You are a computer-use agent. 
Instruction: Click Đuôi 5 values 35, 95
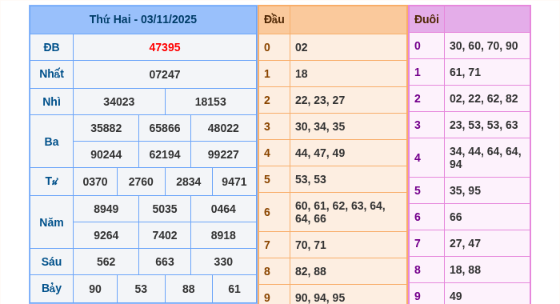465,191
